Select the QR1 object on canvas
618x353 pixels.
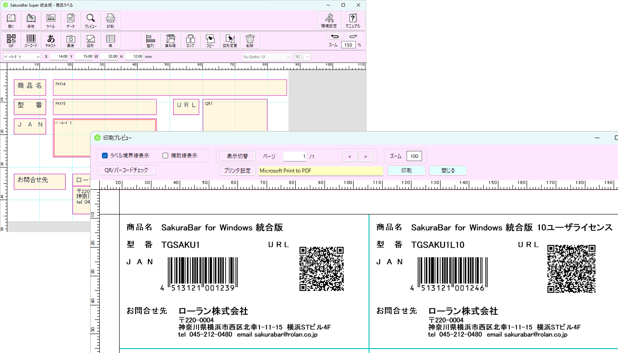click(235, 115)
